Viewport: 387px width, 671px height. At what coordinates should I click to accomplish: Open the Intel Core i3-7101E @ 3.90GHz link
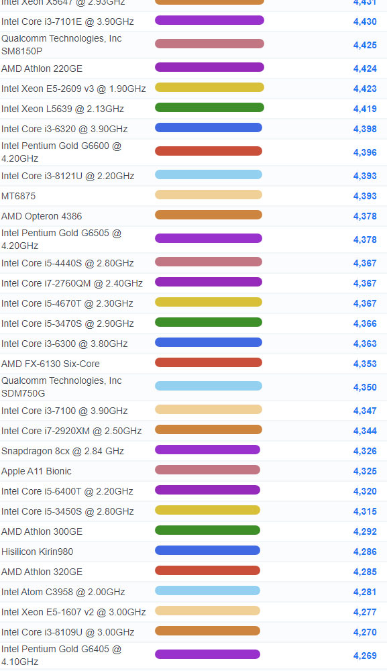[x=68, y=21]
